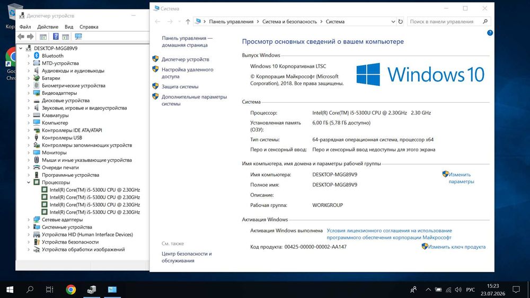Click the Контроллеры USB icon
Image resolution: width=530 pixels, height=298 pixels.
37,138
